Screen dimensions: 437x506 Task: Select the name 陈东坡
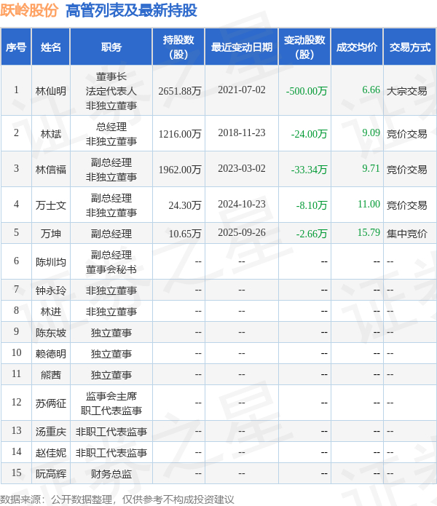(x=51, y=333)
